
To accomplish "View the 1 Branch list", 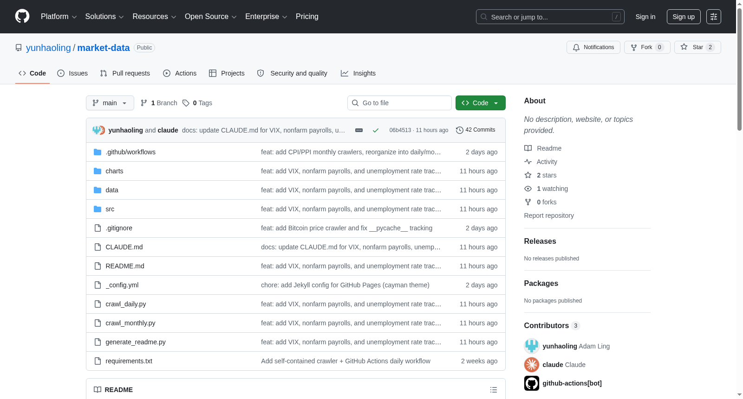I will [x=159, y=103].
